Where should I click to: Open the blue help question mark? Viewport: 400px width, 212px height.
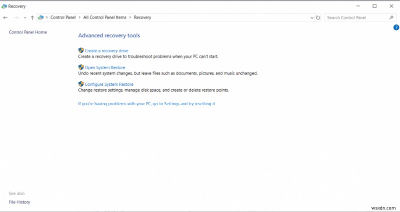(x=396, y=27)
